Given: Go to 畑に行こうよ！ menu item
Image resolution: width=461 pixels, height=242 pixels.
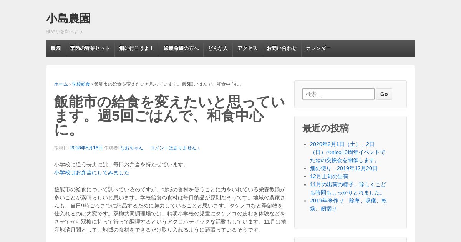Looking at the screenshot, I should click(x=137, y=48).
